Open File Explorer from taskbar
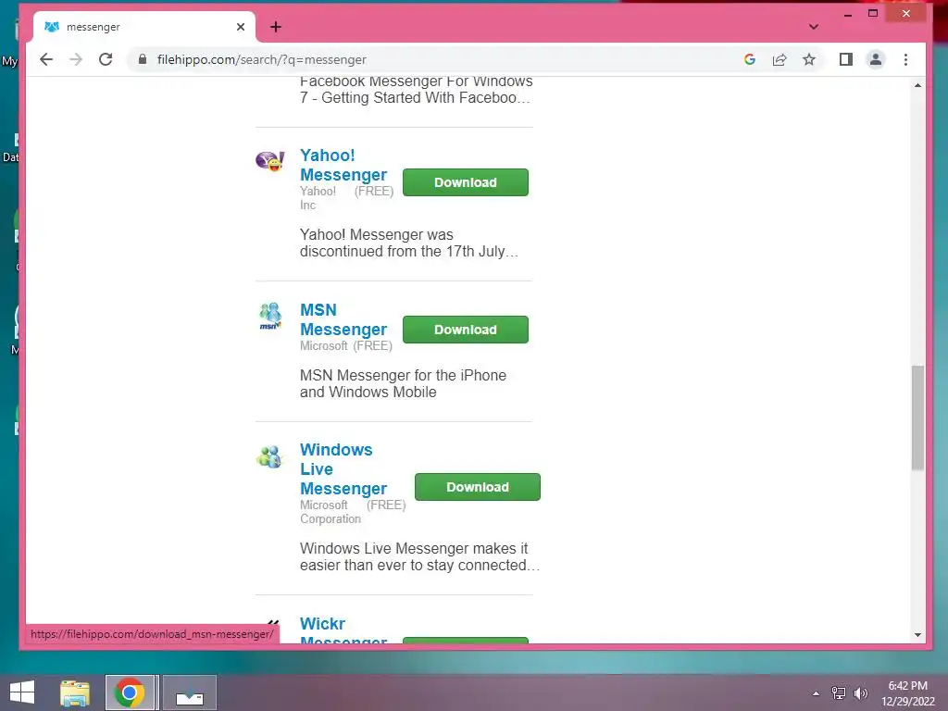 pyautogui.click(x=75, y=692)
